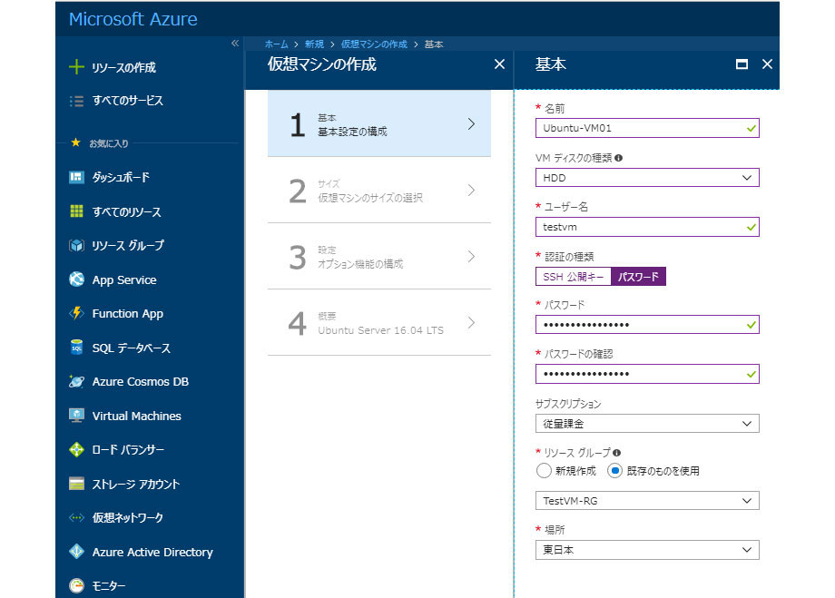Open Azure Cosmos DB icon
This screenshot has height=598, width=835.
click(76, 382)
